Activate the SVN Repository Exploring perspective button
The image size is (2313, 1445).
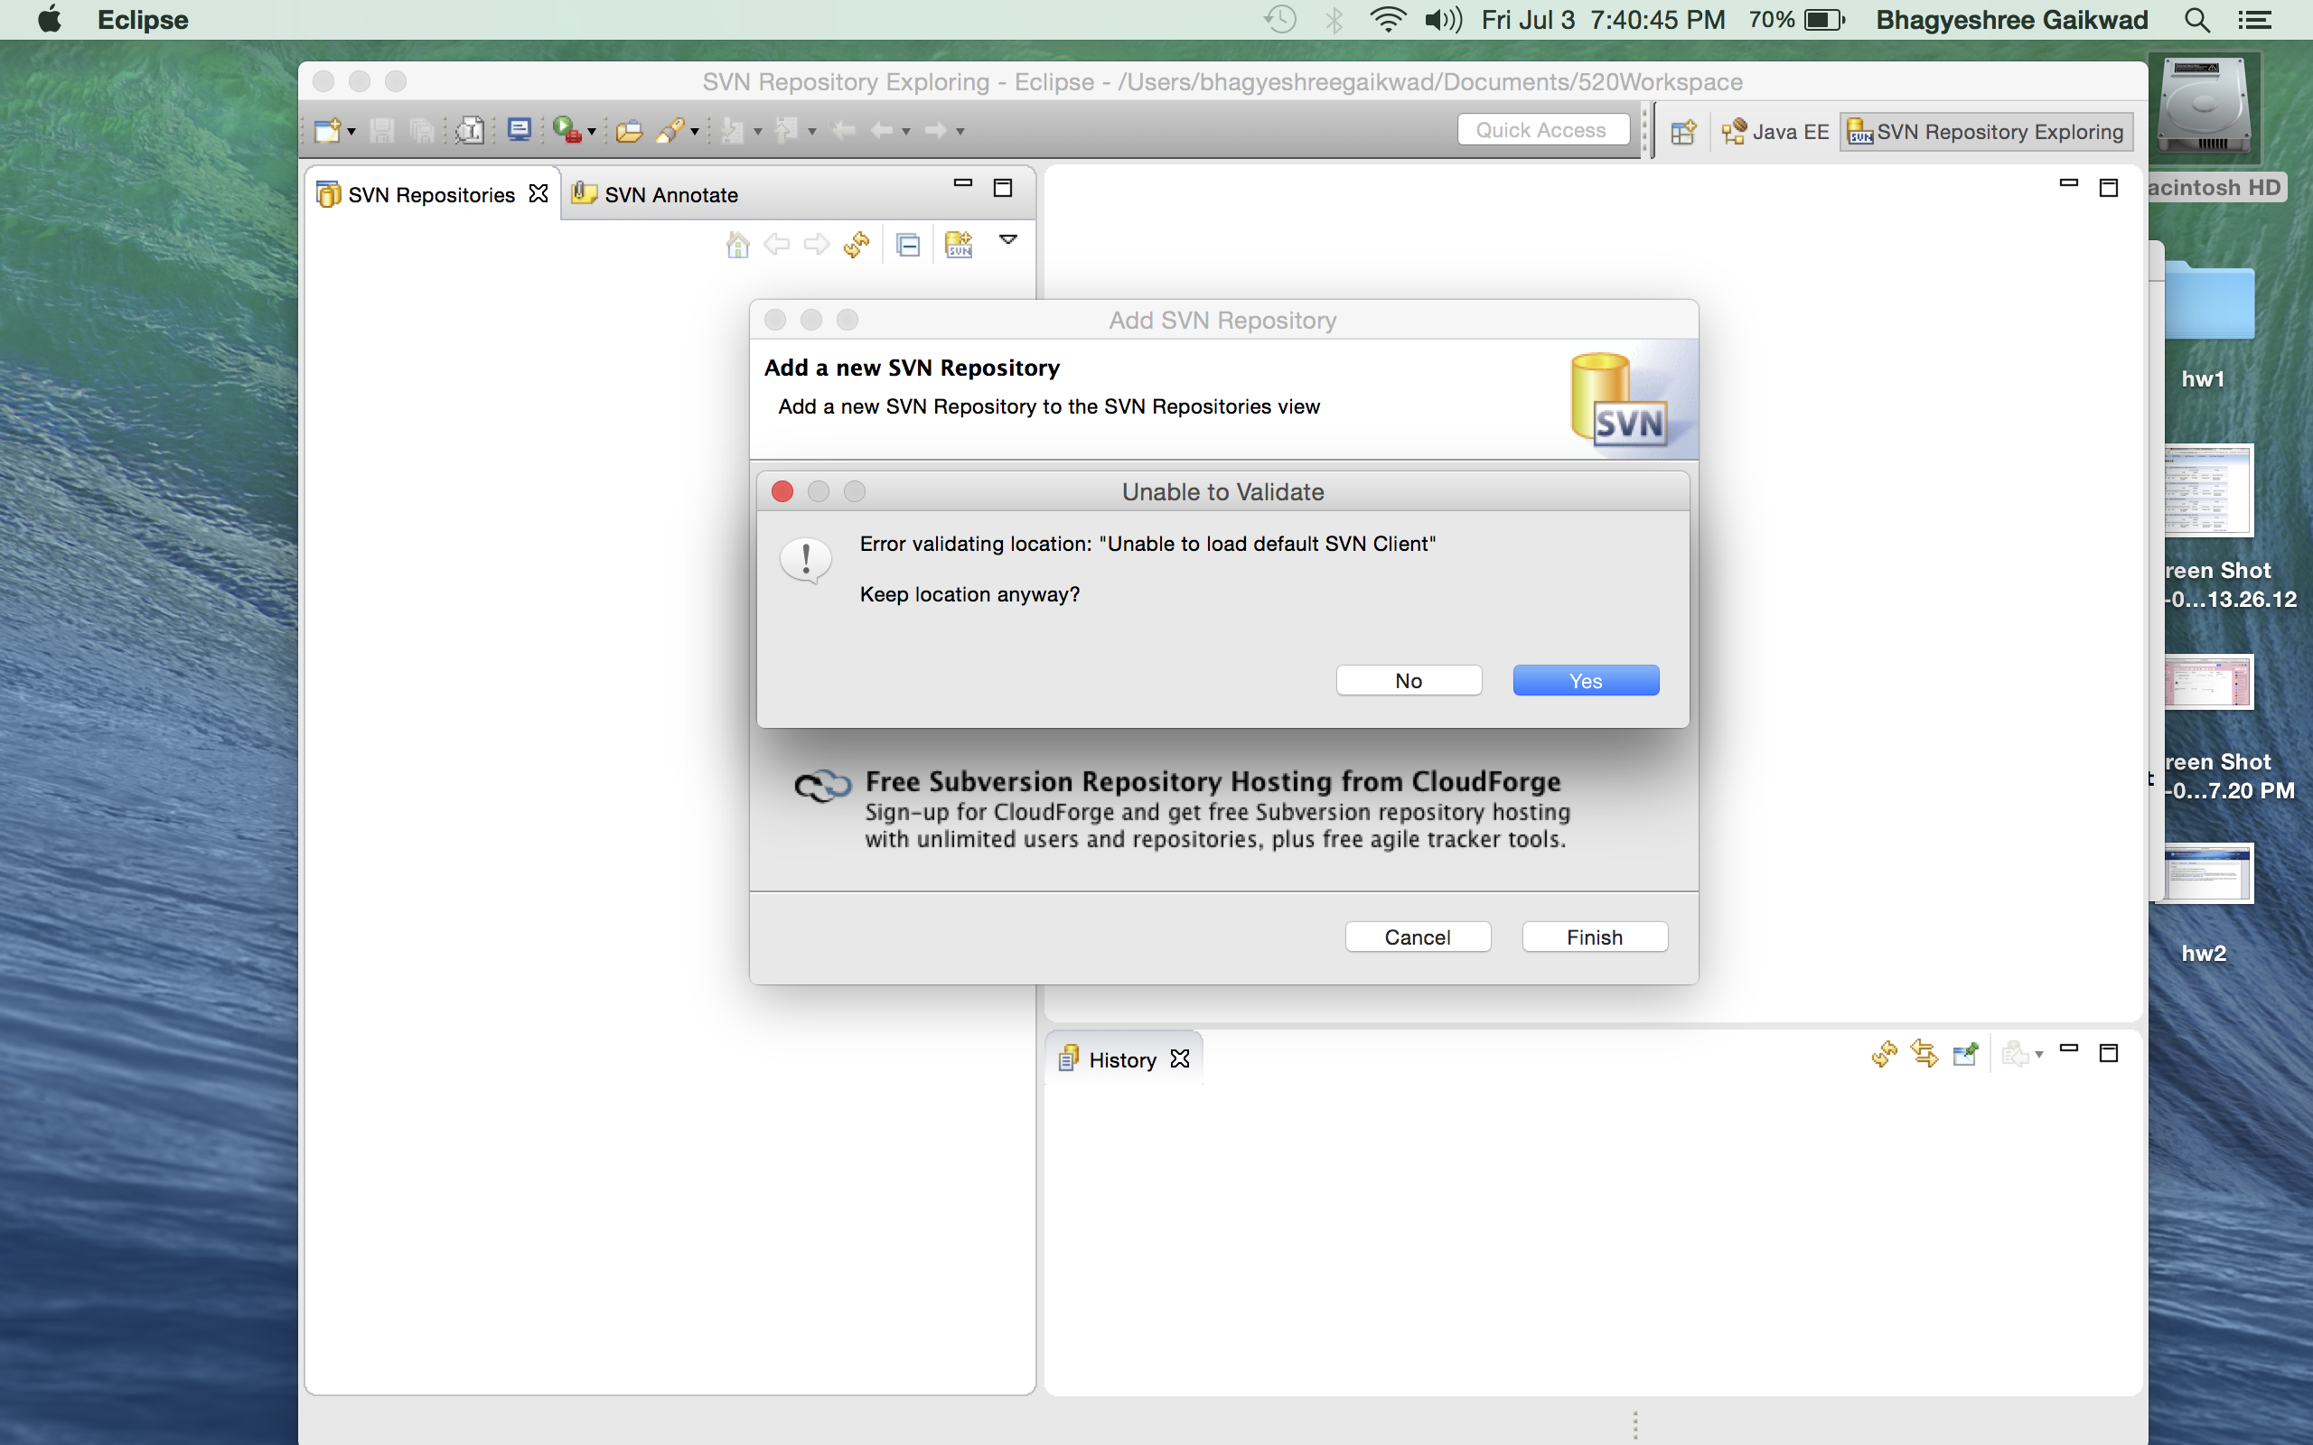(x=1986, y=132)
